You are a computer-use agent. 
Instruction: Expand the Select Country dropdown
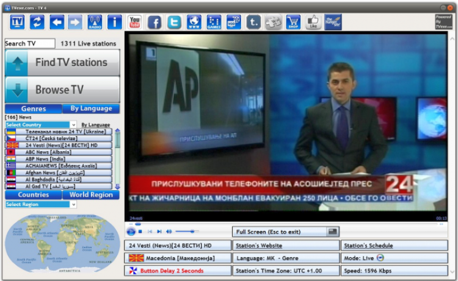point(74,125)
